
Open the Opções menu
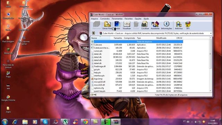pos(138,18)
